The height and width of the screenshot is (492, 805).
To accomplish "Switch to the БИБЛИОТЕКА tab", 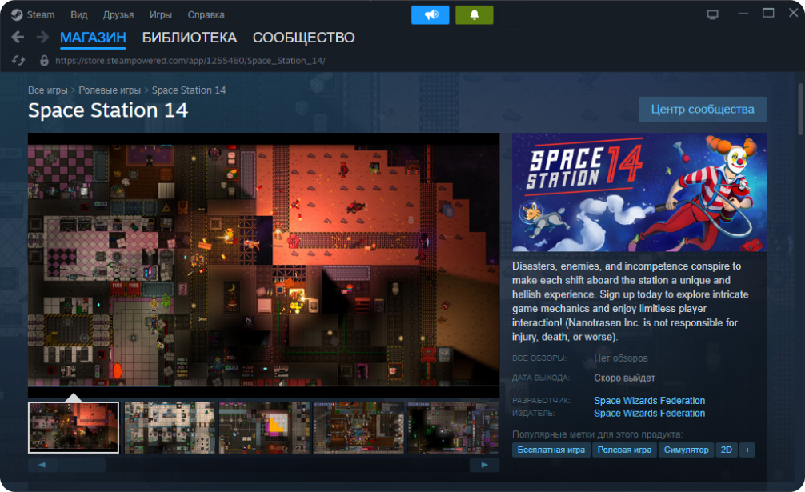I will click(x=190, y=38).
